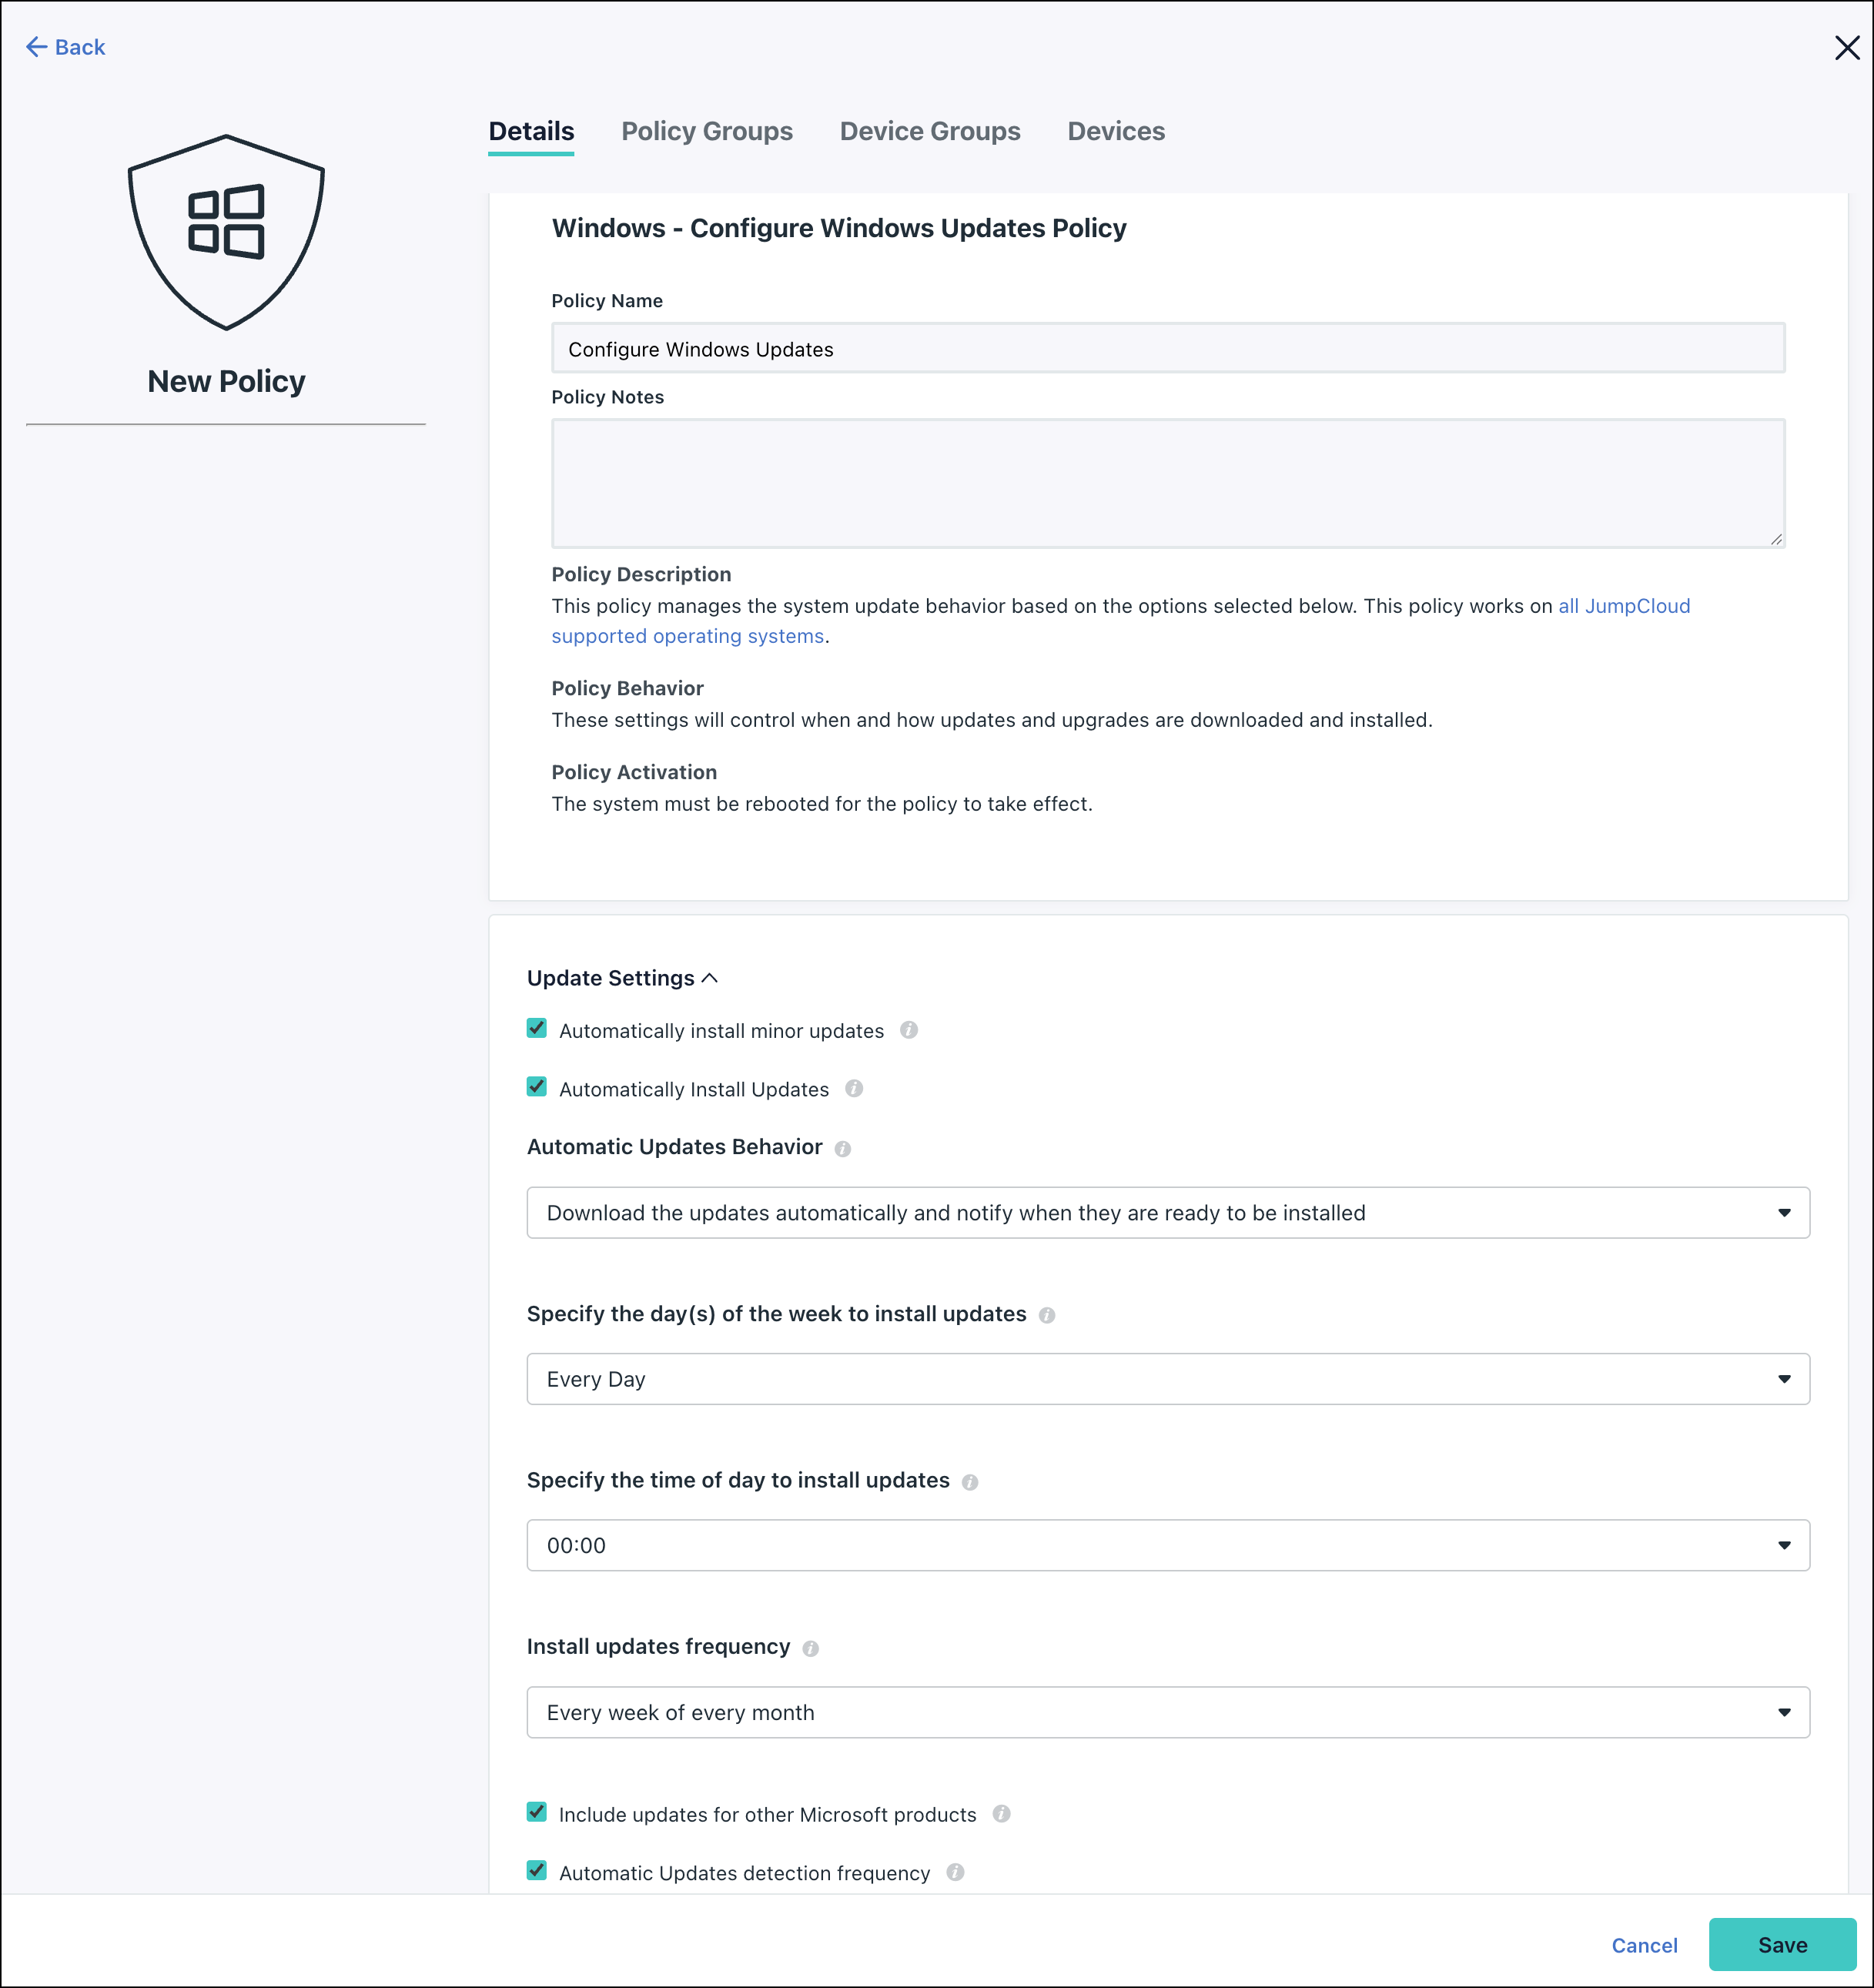Disable Include updates for other Microsoft products
This screenshot has width=1874, height=1988.
coord(537,1813)
